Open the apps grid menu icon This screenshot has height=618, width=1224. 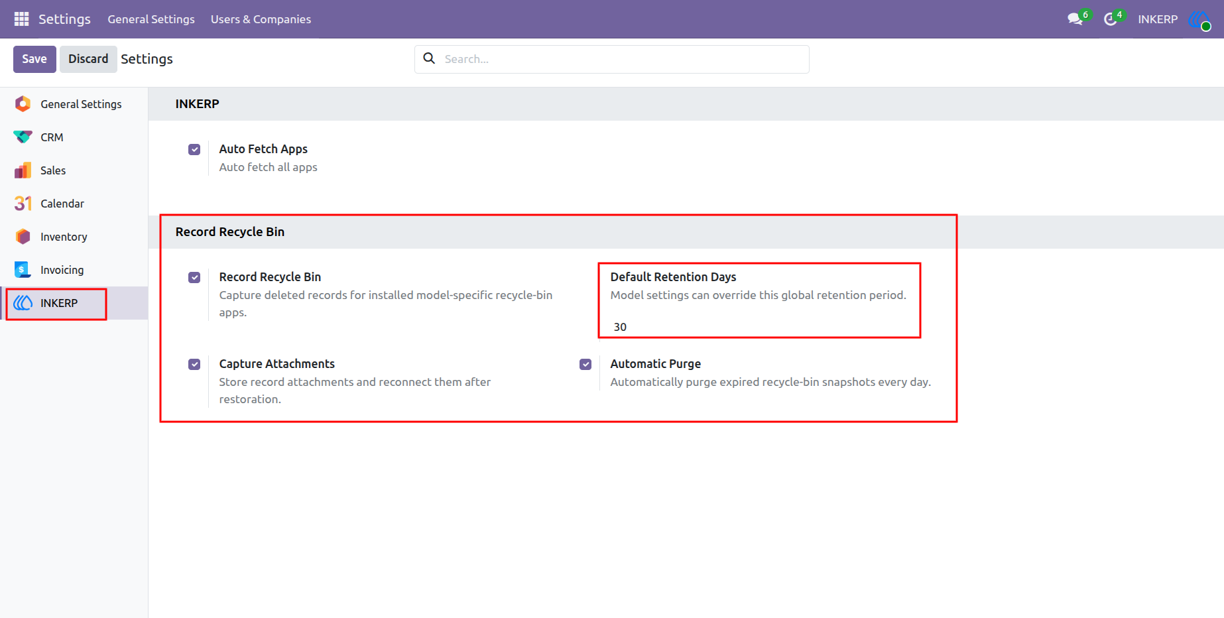21,19
